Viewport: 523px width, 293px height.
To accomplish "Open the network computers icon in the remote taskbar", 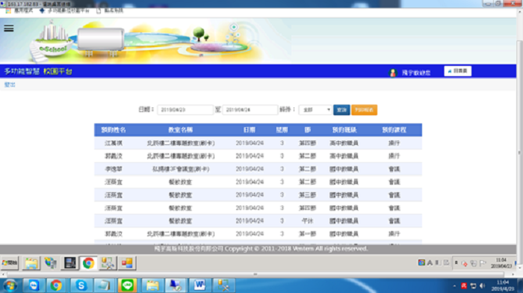I will coord(50,263).
